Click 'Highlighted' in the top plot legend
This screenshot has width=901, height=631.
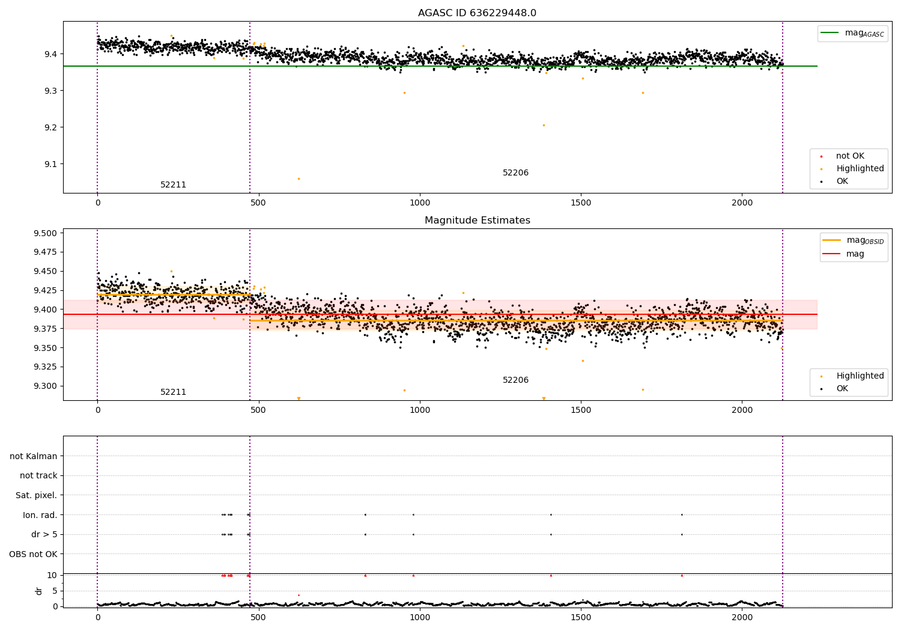point(860,169)
